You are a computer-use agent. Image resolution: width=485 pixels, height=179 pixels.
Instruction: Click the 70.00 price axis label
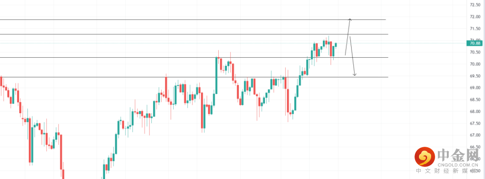tap(475, 64)
